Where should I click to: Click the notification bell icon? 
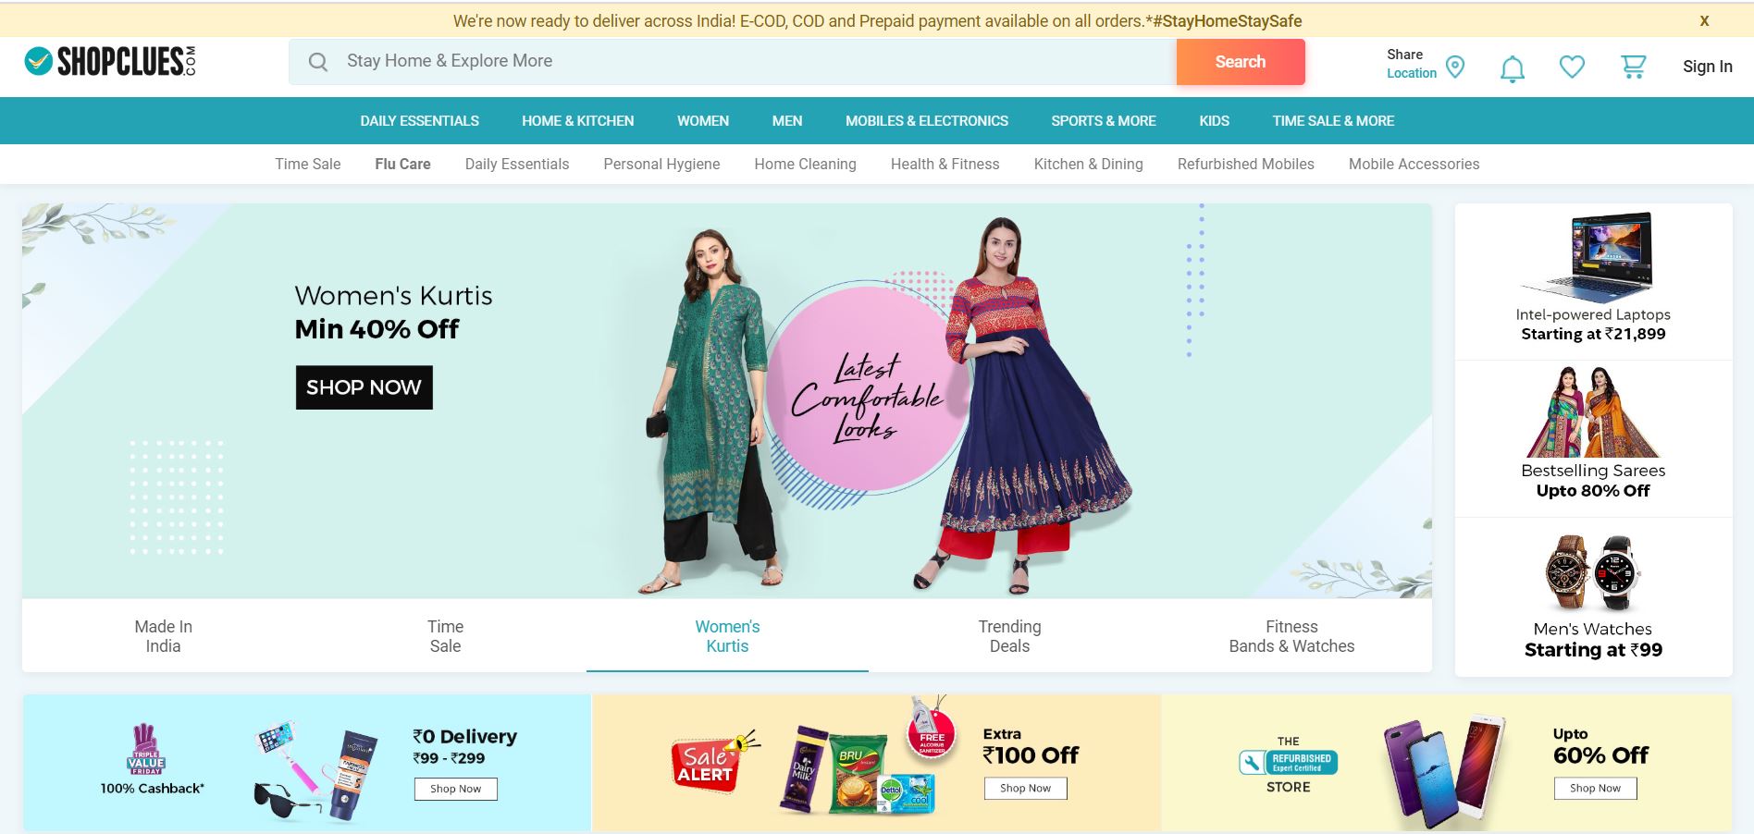1512,68
